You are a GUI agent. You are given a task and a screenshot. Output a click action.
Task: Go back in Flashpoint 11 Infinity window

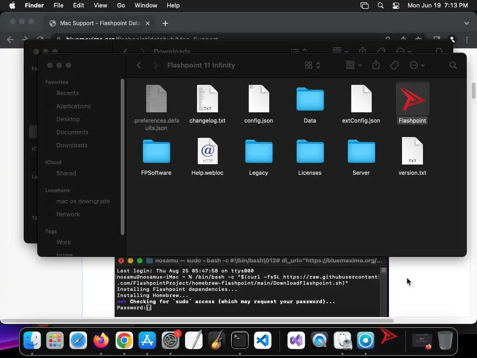[x=139, y=65]
